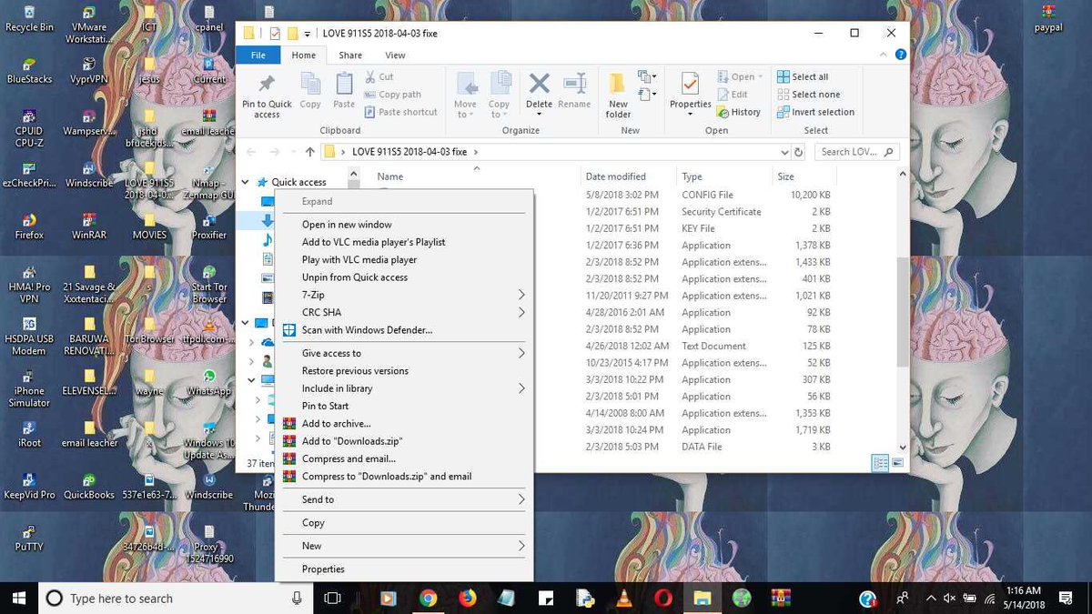Image resolution: width=1092 pixels, height=614 pixels.
Task: Click Select none in the ribbon
Action: click(x=808, y=95)
